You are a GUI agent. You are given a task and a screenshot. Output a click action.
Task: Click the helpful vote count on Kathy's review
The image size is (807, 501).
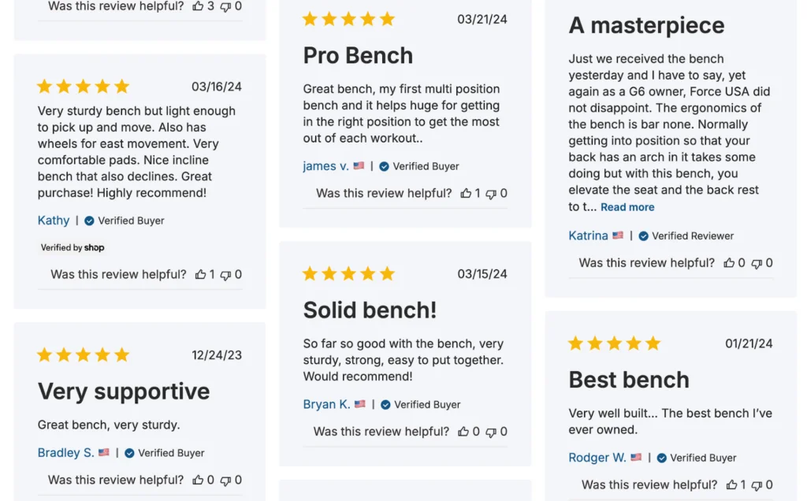215,274
